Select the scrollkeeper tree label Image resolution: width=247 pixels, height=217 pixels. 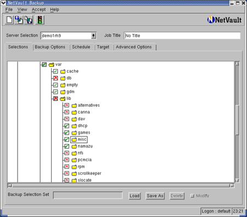tap(89, 173)
